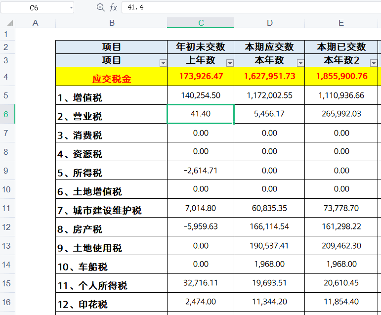Select column A header
This screenshot has width=381, height=315.
tap(35, 23)
